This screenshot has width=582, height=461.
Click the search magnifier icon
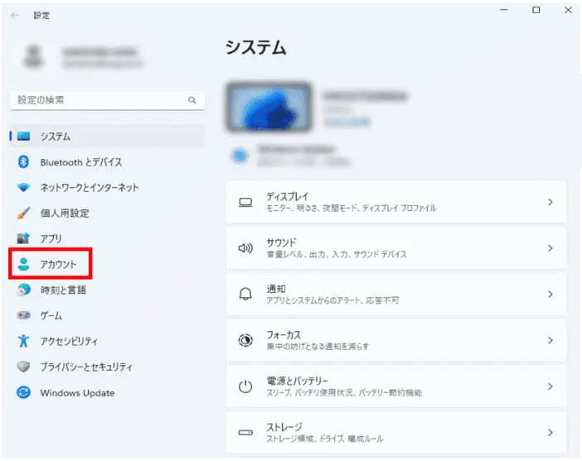(x=192, y=100)
